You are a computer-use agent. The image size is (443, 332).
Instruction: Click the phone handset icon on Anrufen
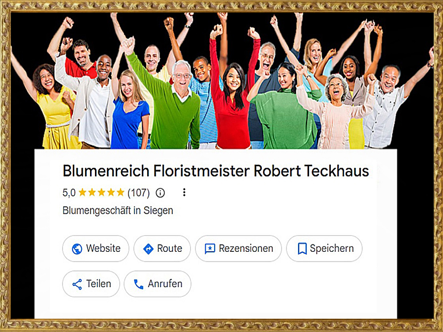(138, 284)
